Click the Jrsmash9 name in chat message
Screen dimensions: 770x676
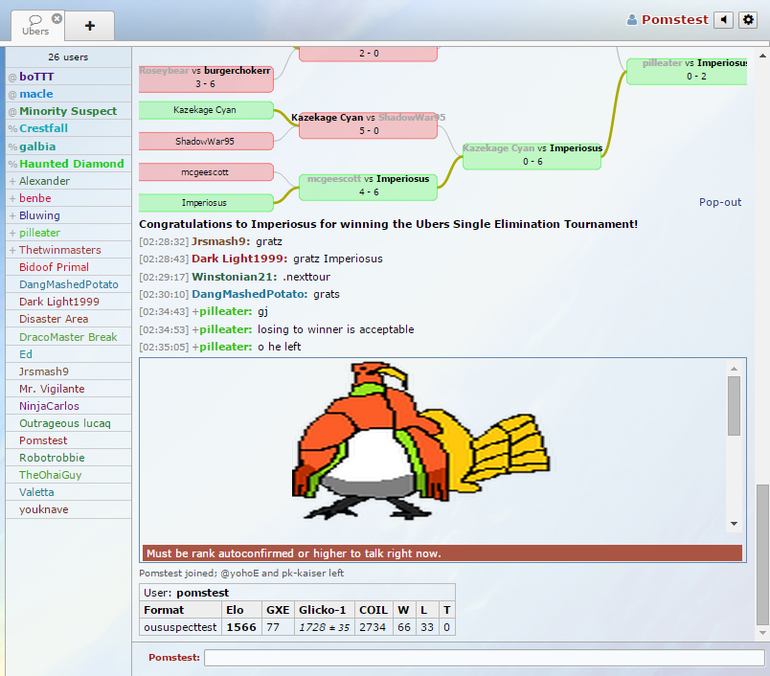[x=220, y=242]
